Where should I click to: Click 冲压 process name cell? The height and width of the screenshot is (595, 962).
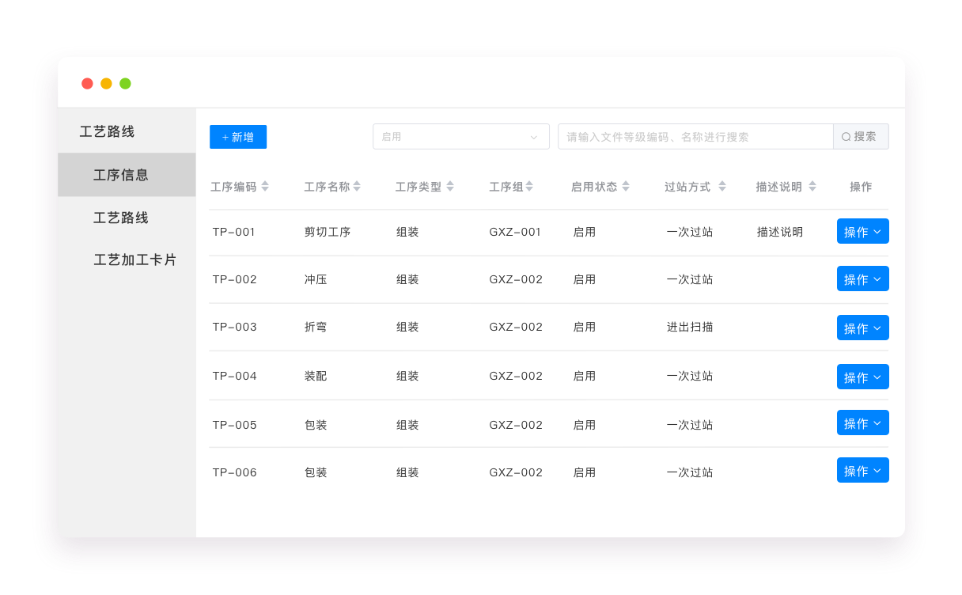pyautogui.click(x=316, y=279)
